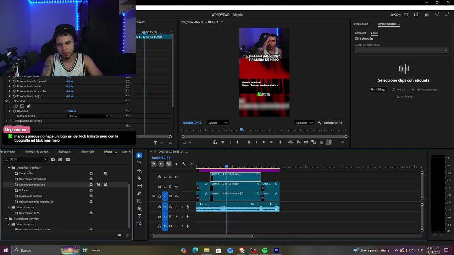The image size is (454, 255).
Task: Open the button editor plus icon
Action: [x=343, y=142]
